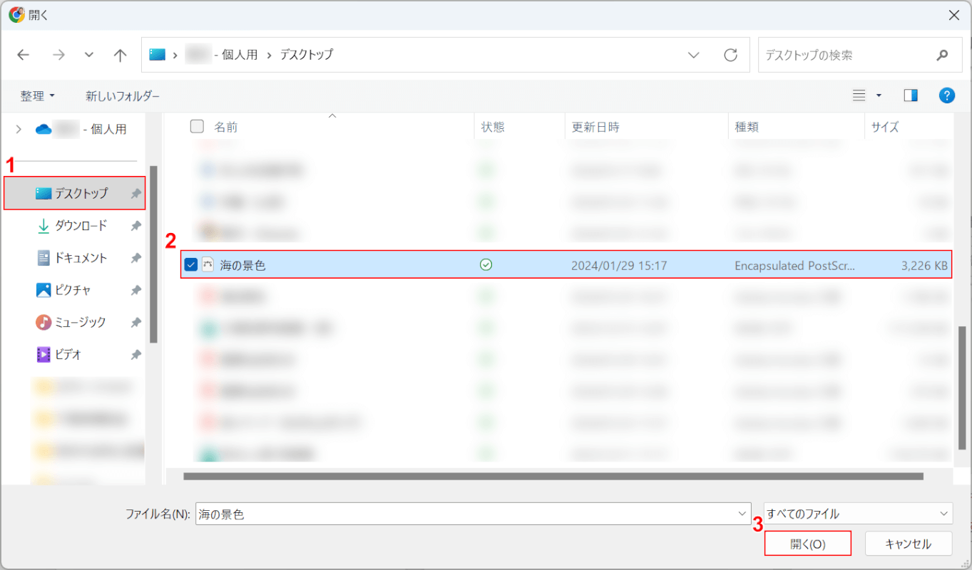Sort by 更新日時 column
972x570 pixels.
pyautogui.click(x=595, y=127)
